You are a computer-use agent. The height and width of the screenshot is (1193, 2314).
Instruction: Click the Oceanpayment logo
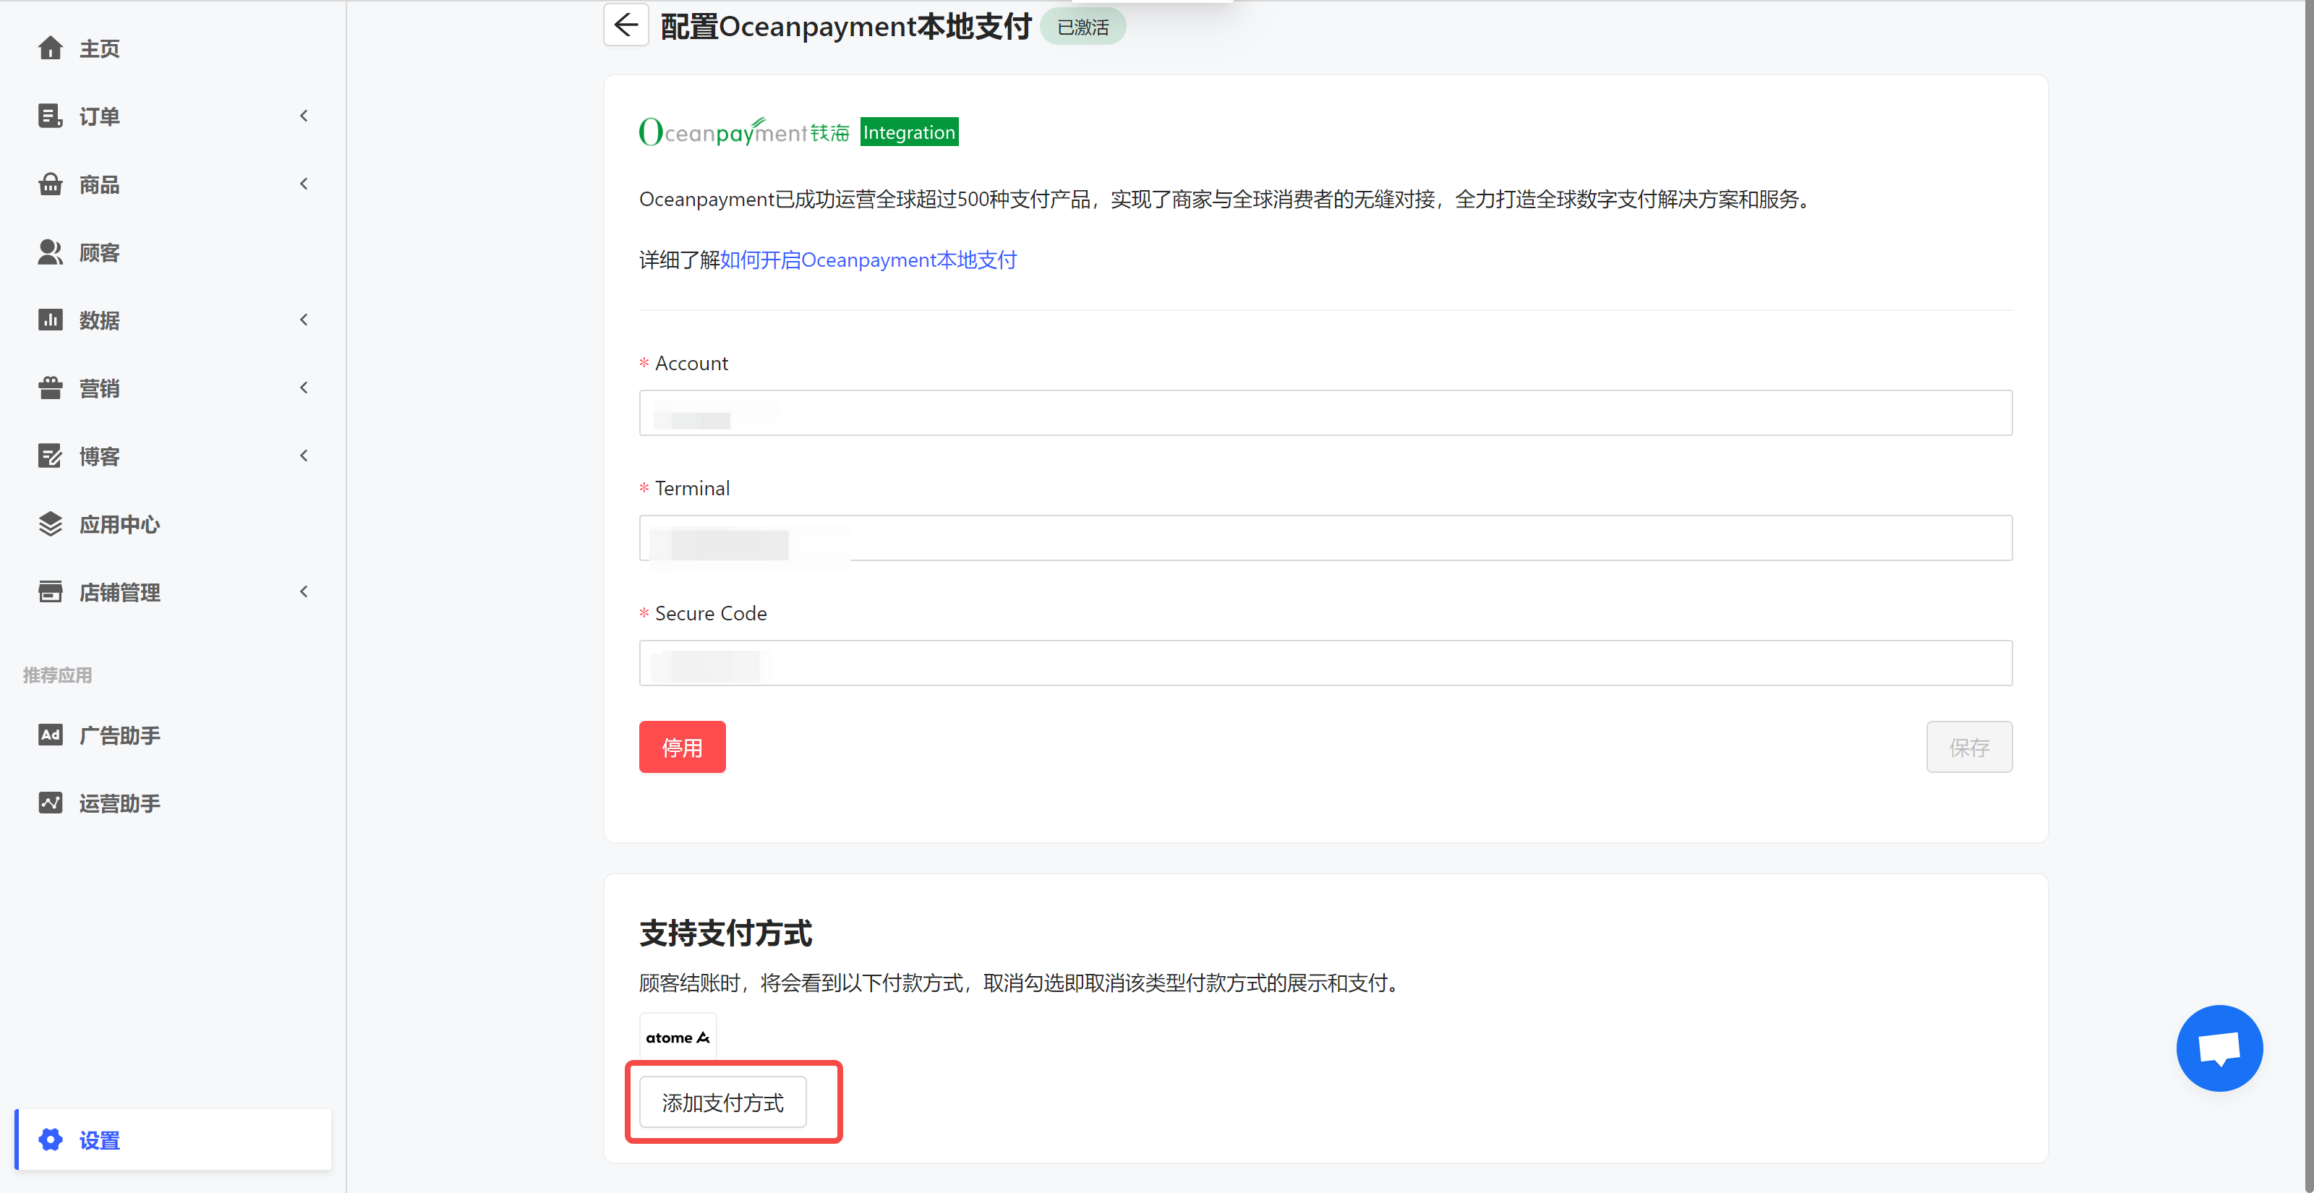744,132
